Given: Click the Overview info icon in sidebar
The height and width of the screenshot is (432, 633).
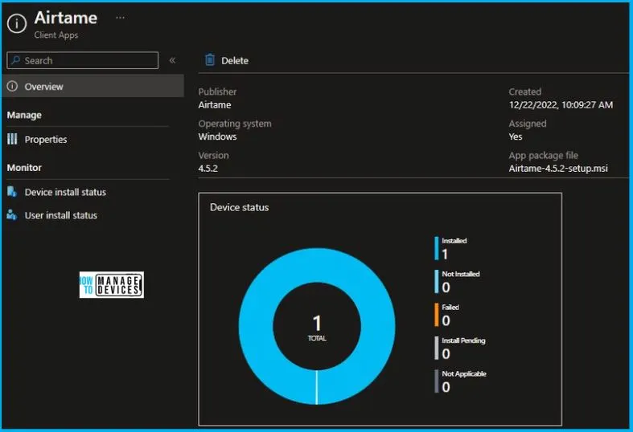Looking at the screenshot, I should tap(13, 86).
